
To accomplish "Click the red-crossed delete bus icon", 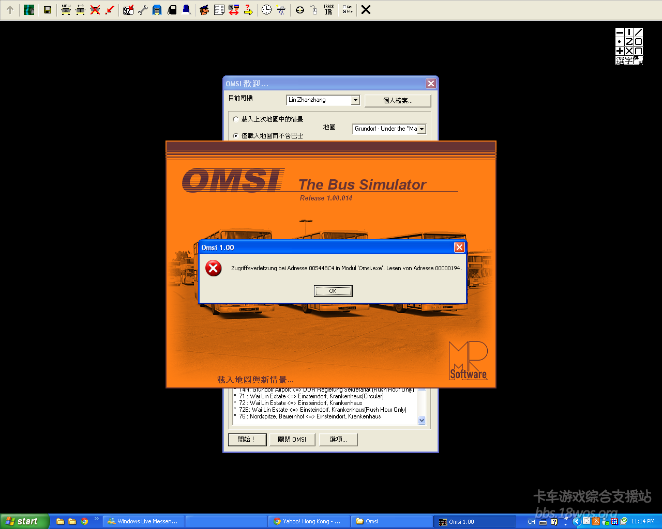I will click(x=95, y=10).
